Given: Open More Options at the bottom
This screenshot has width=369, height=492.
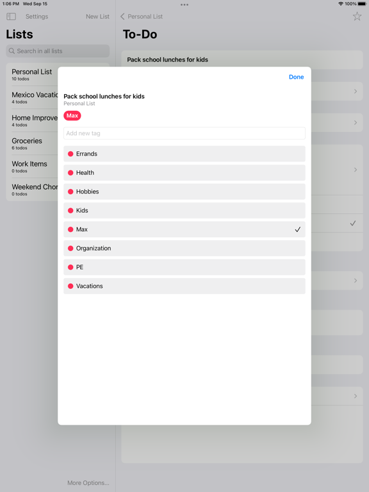Looking at the screenshot, I should [x=88, y=482].
